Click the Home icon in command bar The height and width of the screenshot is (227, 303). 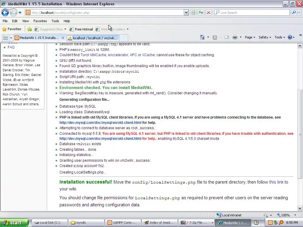click(x=202, y=37)
